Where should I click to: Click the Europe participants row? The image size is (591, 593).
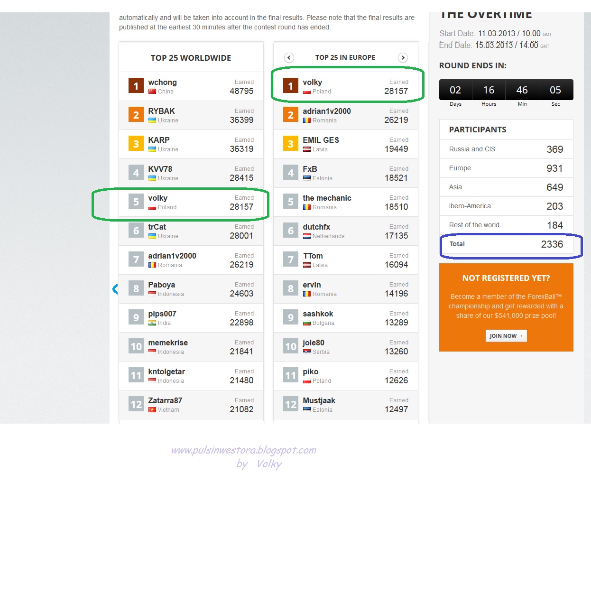[x=506, y=168]
